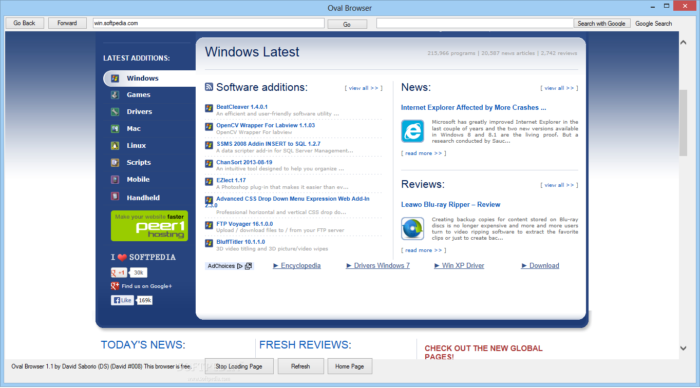Click the Facebook Like button
Viewport: 700px width, 388px height.
(x=122, y=300)
